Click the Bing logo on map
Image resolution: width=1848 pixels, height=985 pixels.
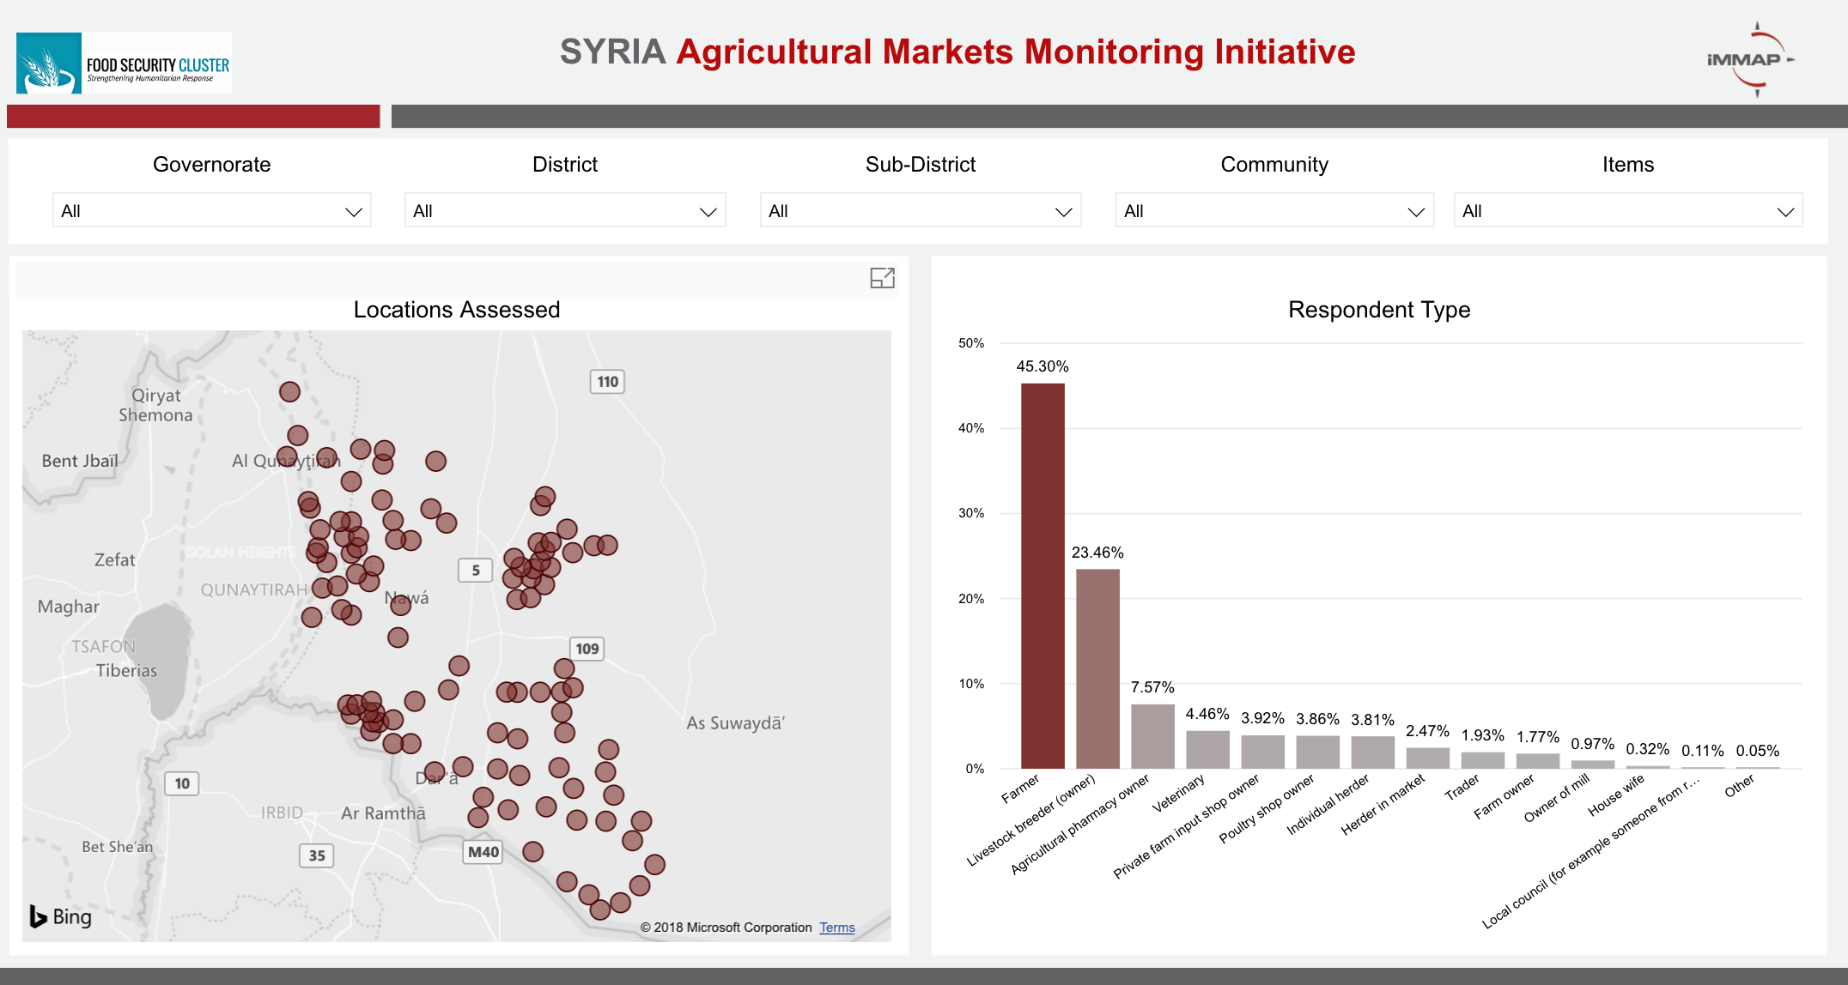pos(60,916)
